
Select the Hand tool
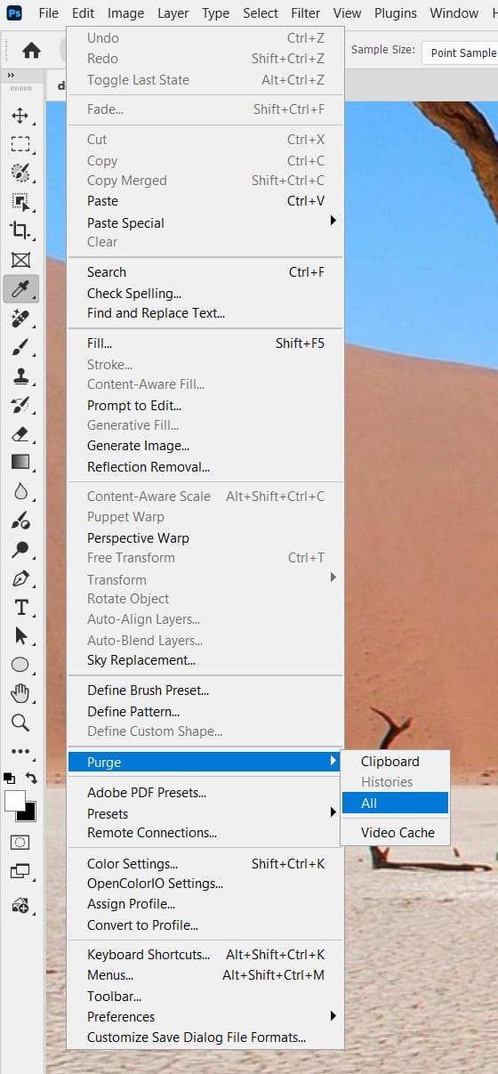pyautogui.click(x=20, y=693)
